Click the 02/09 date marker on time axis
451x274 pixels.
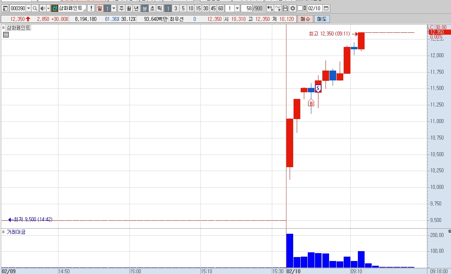(9, 271)
